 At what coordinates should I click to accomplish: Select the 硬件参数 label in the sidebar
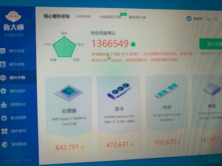pos(17,64)
